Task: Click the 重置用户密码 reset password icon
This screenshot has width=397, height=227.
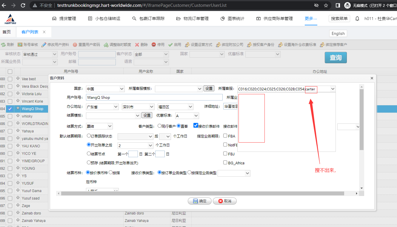Action: (x=75, y=45)
